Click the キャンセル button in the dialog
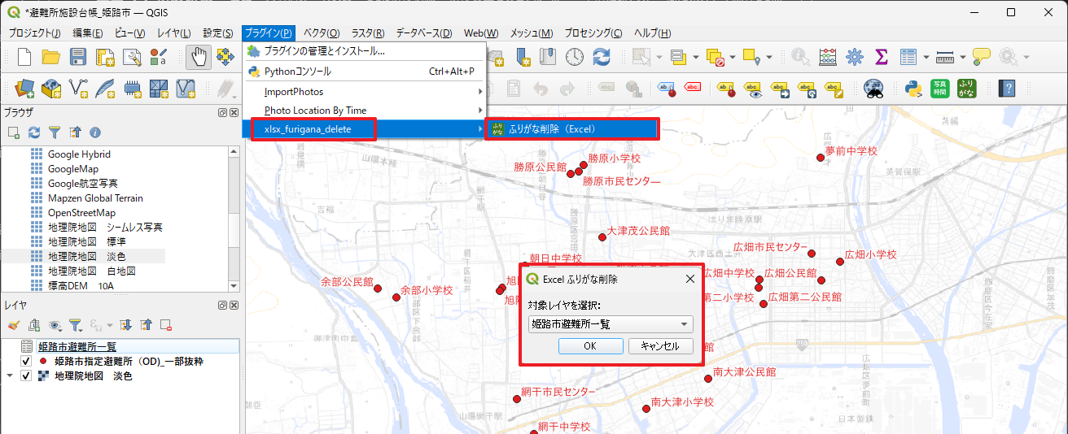 (x=660, y=346)
